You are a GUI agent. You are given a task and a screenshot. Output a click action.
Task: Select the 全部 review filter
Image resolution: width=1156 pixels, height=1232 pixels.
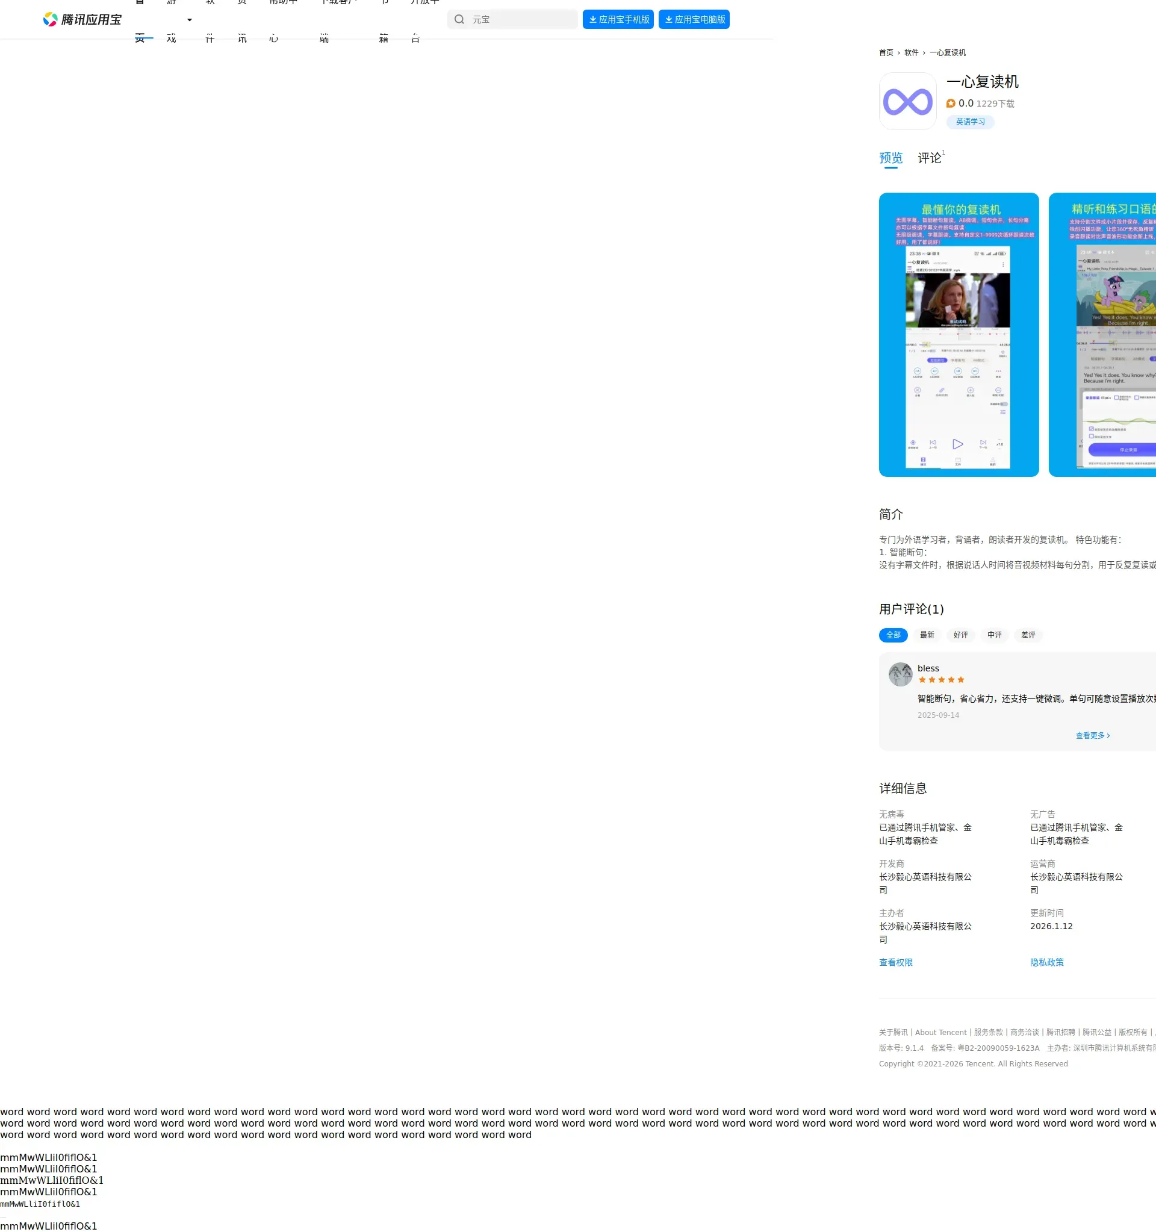(893, 635)
